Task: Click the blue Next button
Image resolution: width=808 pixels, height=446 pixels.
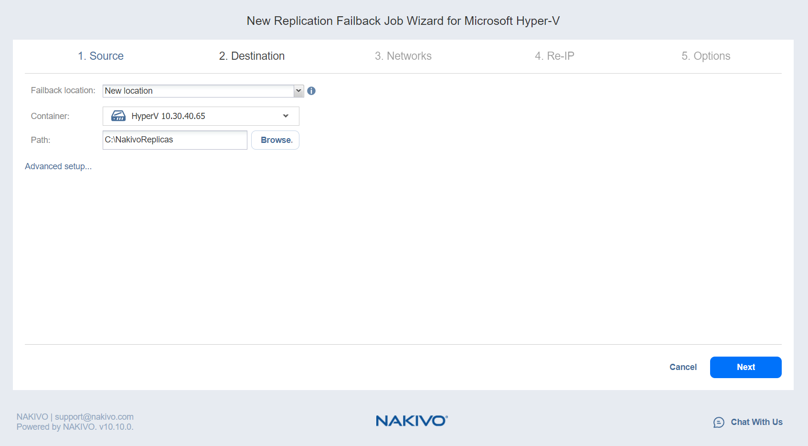Action: pyautogui.click(x=745, y=367)
